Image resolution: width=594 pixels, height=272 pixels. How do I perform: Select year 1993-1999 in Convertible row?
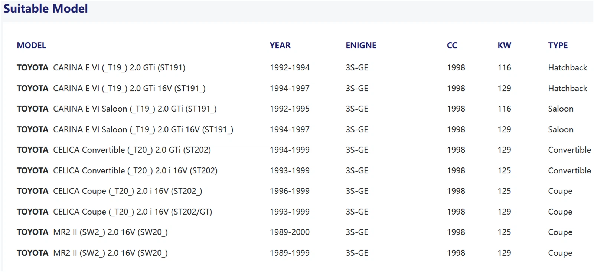[x=290, y=171]
